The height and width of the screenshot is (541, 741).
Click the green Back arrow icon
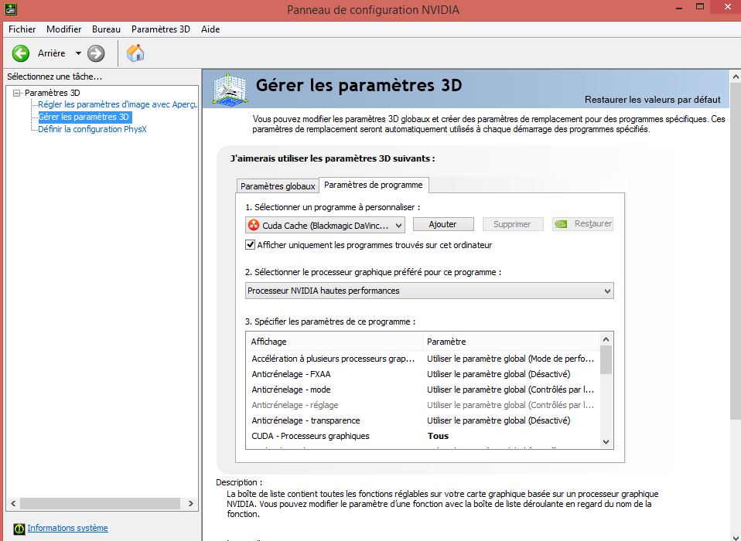pos(20,53)
